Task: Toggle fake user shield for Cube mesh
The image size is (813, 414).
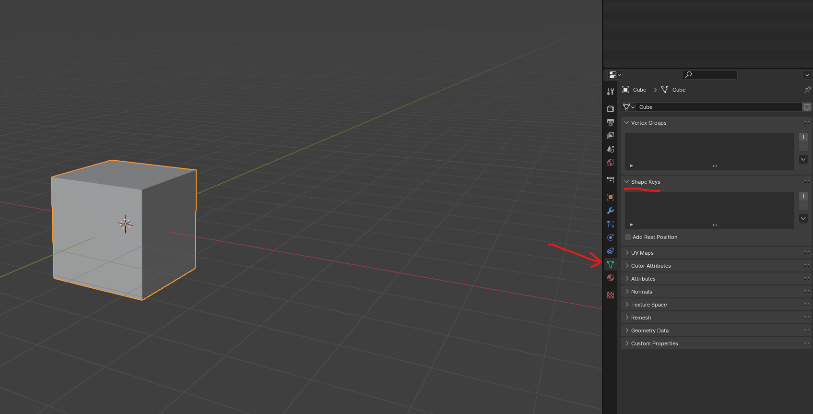Action: 807,107
